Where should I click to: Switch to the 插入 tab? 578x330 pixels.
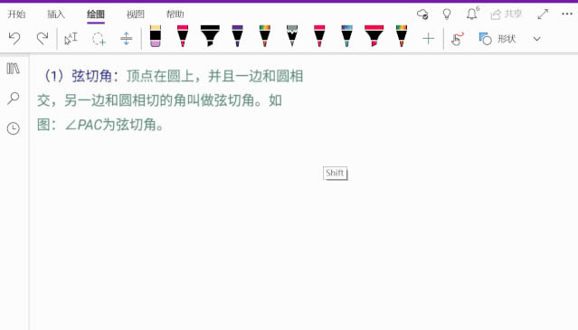point(56,14)
